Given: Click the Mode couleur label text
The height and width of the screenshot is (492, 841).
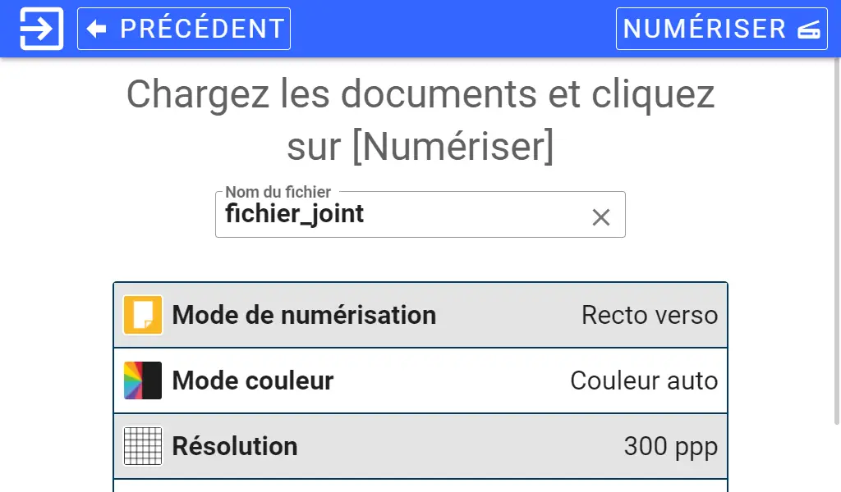Looking at the screenshot, I should 253,380.
